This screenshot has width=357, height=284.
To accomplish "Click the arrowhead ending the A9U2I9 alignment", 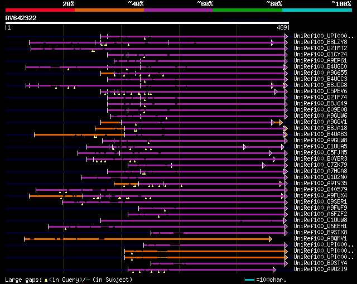I will pos(274,270).
